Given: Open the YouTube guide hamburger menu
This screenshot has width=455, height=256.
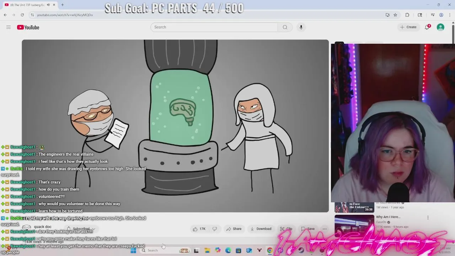Looking at the screenshot, I should pyautogui.click(x=9, y=27).
